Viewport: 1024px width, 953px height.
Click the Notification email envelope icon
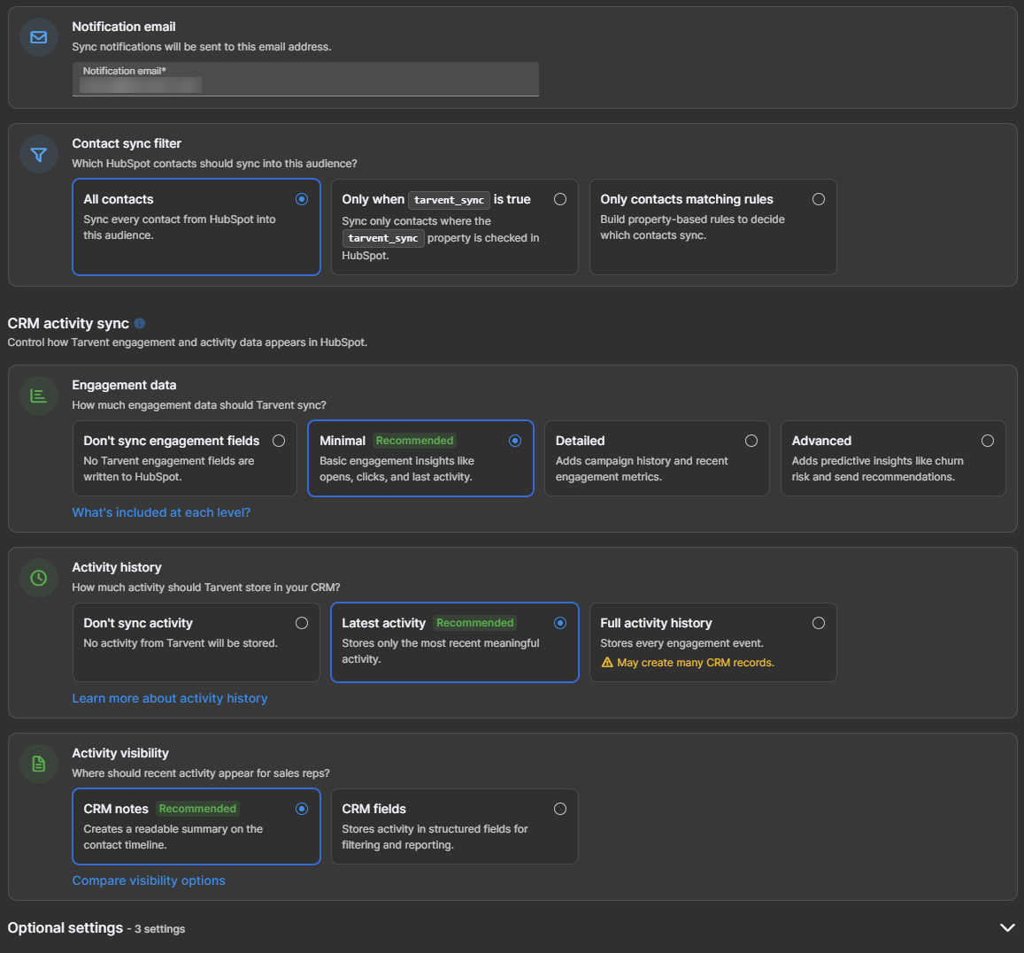point(39,37)
